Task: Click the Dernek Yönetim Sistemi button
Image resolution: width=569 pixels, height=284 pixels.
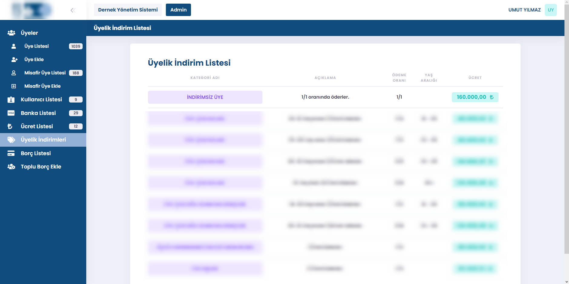Action: pyautogui.click(x=128, y=10)
